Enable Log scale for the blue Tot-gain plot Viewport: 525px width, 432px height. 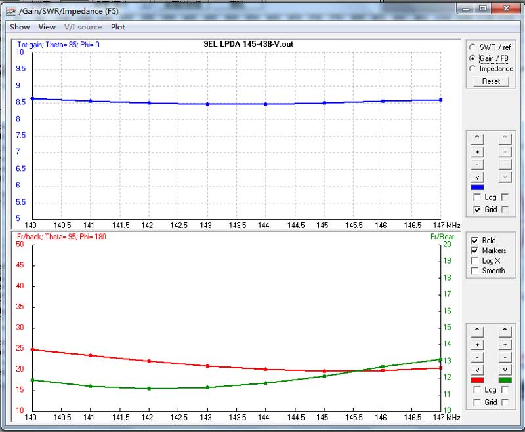point(477,197)
